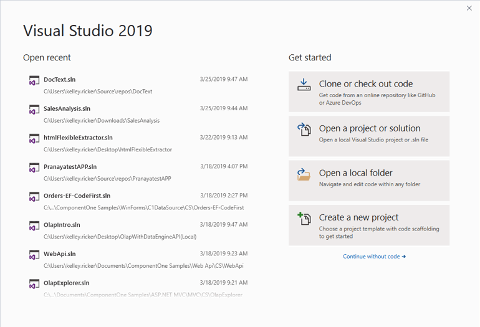480x327 pixels.
Task: Click path ending CS\Orders-EF-CodeFirst
Action: (x=144, y=207)
